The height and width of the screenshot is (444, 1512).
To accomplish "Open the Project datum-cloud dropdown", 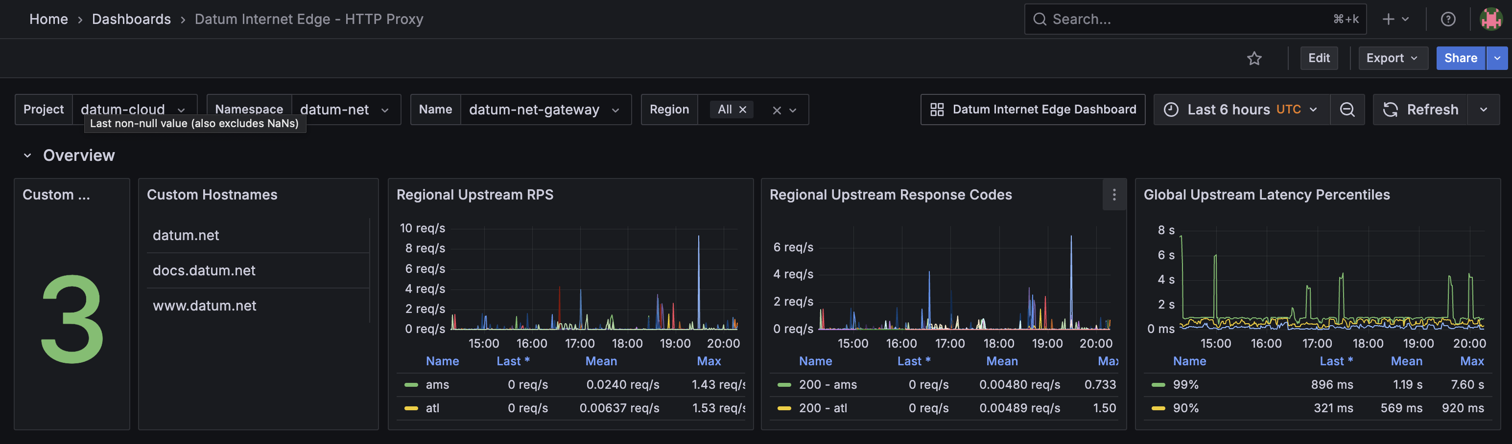I will tap(135, 110).
